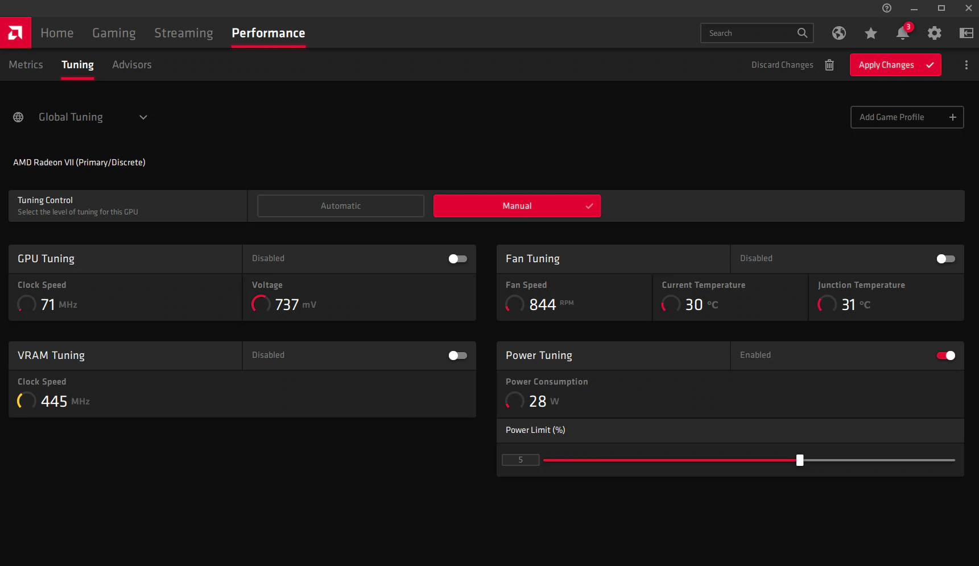
Task: Enable the GPU Tuning toggle
Action: click(458, 259)
